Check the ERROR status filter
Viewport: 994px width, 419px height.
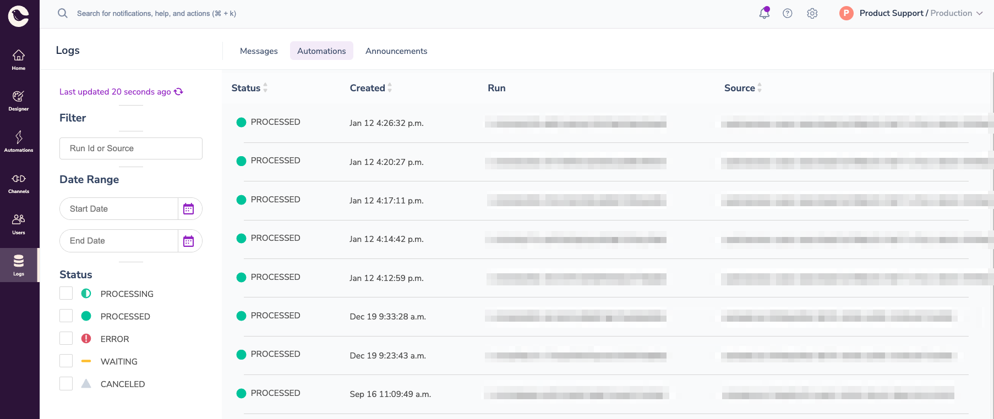66,338
